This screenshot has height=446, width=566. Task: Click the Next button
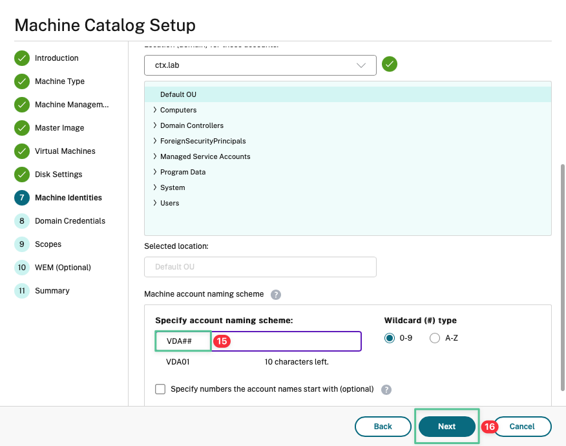[446, 427]
